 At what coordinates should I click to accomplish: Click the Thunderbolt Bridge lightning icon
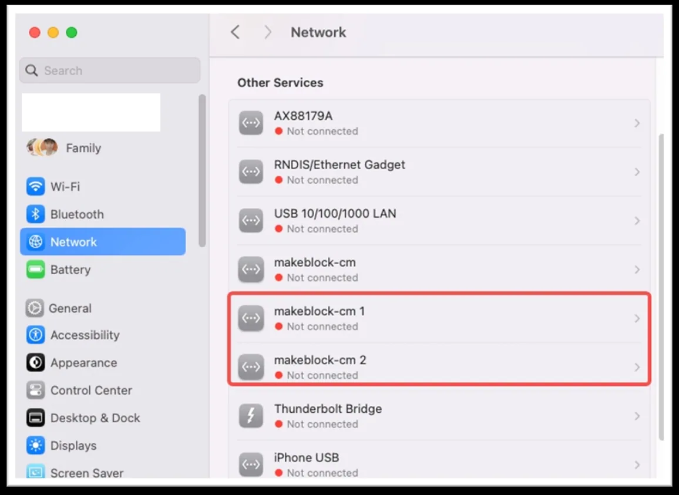(x=251, y=416)
